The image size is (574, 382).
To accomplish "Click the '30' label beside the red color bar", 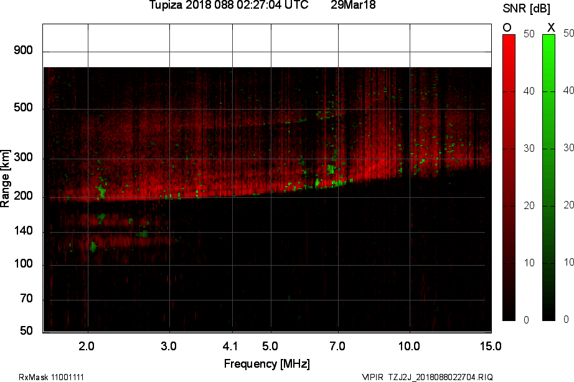I will click(x=529, y=148).
